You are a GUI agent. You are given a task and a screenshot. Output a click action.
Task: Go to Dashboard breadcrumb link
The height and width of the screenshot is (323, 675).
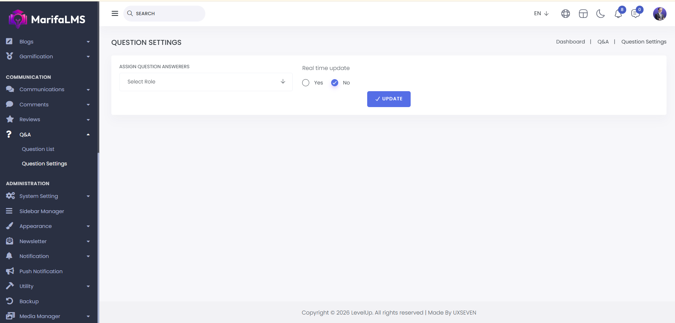tap(570, 42)
